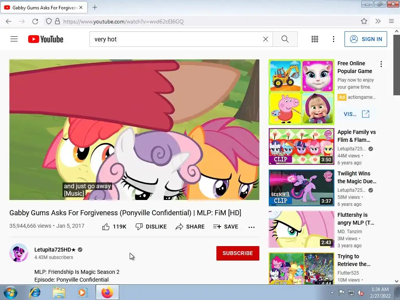Click 'Twilight Wins the Magic Due...' title

coord(357,177)
